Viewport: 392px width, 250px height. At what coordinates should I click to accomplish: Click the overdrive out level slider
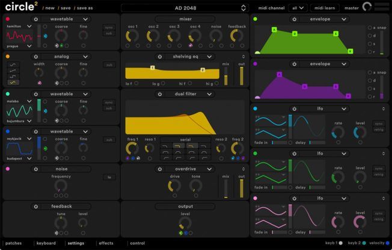[242, 189]
